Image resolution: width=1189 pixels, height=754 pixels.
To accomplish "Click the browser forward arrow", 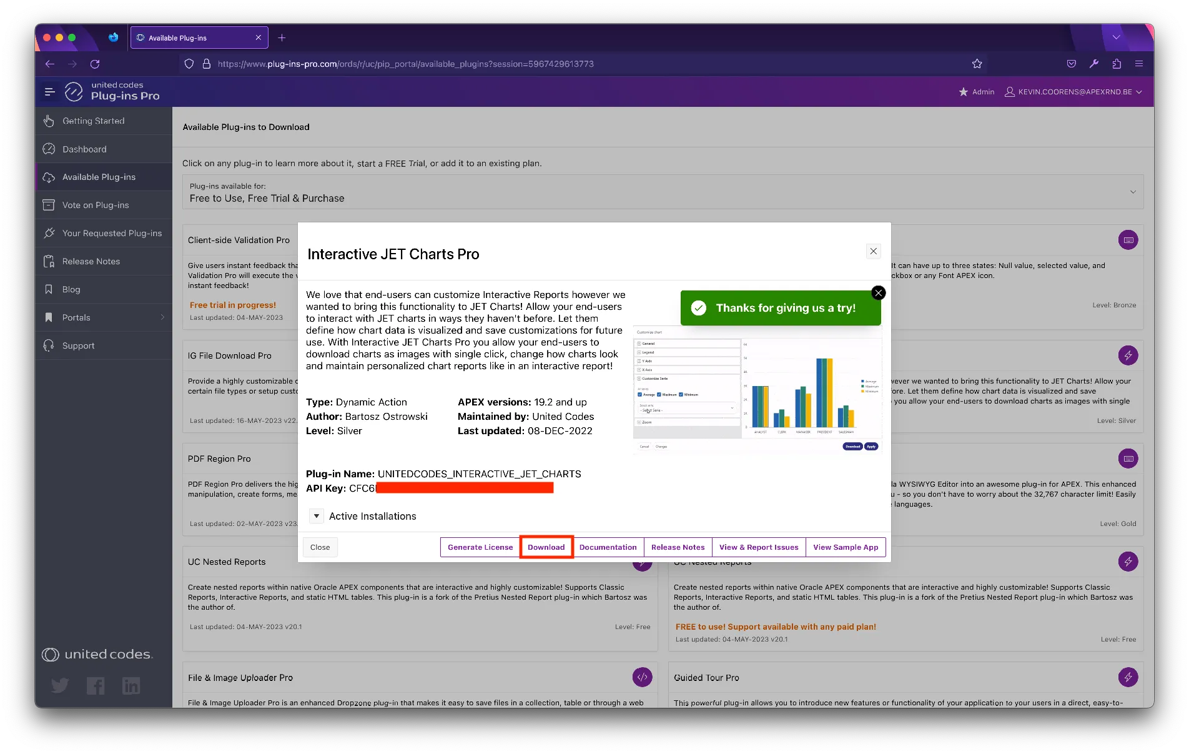I will pyautogui.click(x=72, y=64).
